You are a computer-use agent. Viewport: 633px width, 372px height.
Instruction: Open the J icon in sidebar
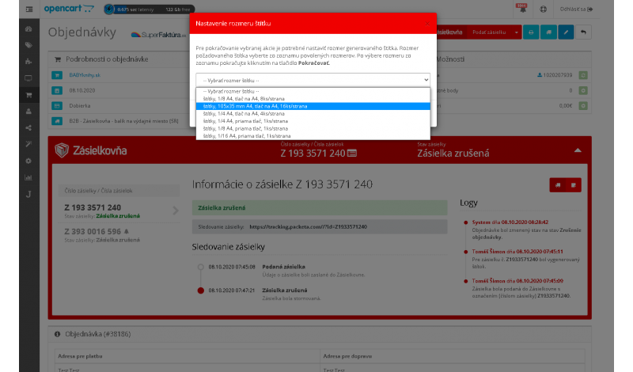[28, 194]
